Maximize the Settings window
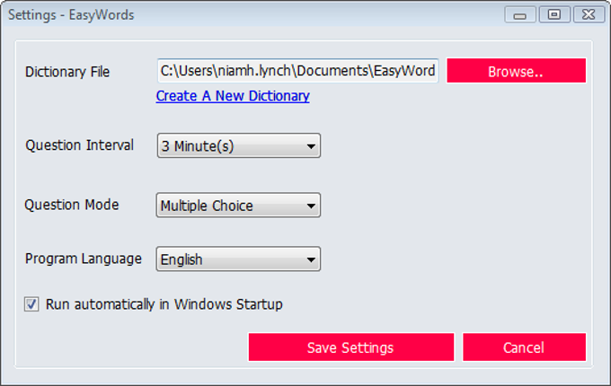Viewport: 611px width, 386px height. (x=554, y=14)
